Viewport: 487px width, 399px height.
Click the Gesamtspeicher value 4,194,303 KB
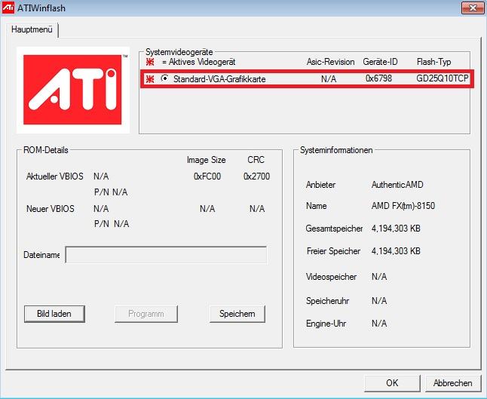pyautogui.click(x=396, y=229)
